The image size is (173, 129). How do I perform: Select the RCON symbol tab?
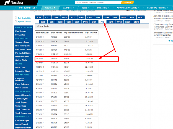[128, 22]
